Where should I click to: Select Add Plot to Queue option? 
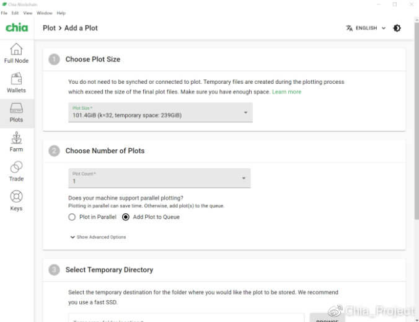tap(151, 217)
